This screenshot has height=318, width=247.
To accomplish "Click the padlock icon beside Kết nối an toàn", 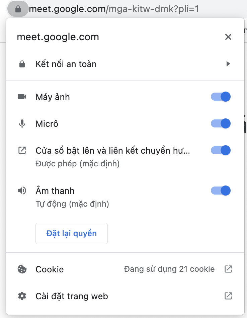I will coord(22,64).
